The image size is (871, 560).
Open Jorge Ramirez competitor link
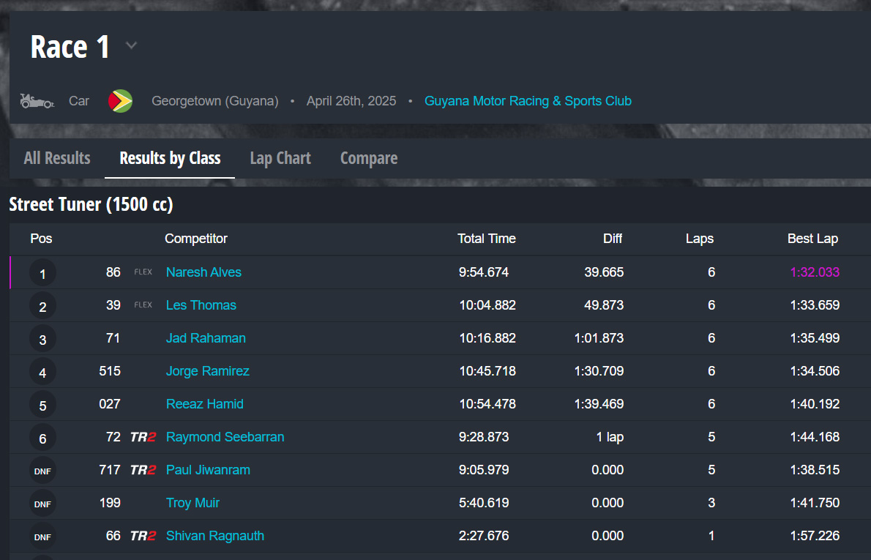click(x=207, y=371)
